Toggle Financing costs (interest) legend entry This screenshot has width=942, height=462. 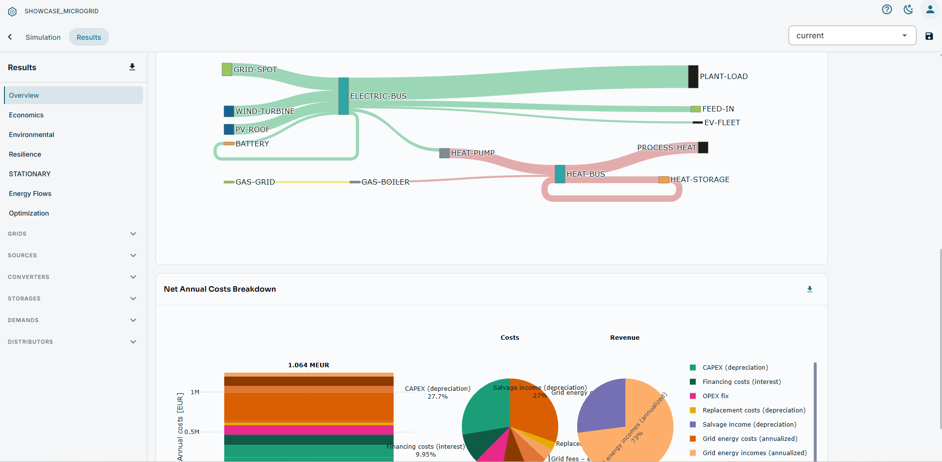pyautogui.click(x=736, y=381)
